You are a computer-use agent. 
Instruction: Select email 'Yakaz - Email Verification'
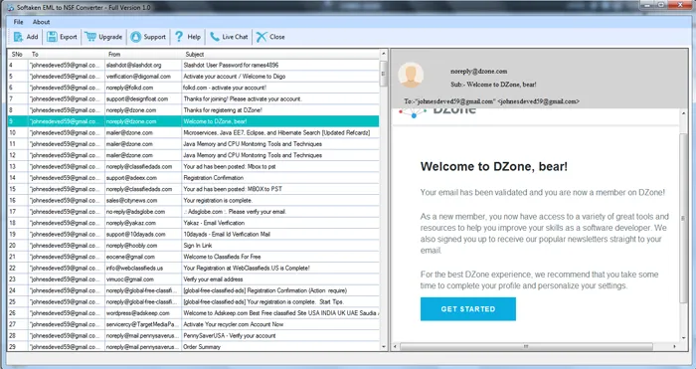pyautogui.click(x=194, y=223)
